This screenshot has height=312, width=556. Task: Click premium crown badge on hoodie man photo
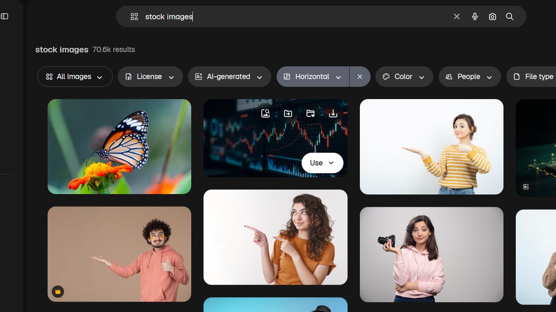pyautogui.click(x=58, y=292)
